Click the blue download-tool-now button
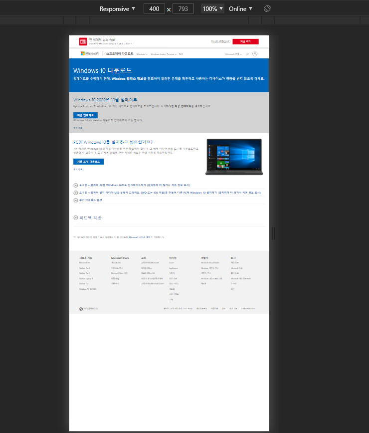This screenshot has width=369, height=433. point(88,162)
